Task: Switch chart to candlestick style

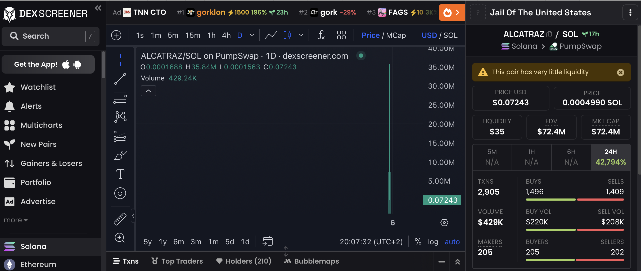Action: pyautogui.click(x=287, y=35)
